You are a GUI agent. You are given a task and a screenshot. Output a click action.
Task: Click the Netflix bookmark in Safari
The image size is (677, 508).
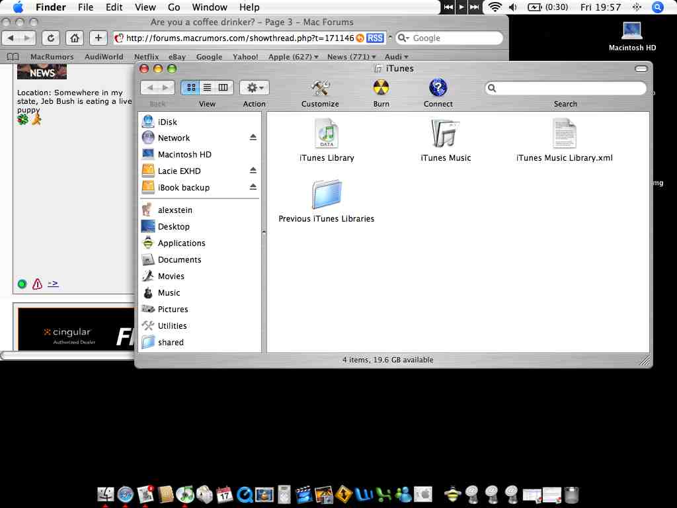[146, 57]
